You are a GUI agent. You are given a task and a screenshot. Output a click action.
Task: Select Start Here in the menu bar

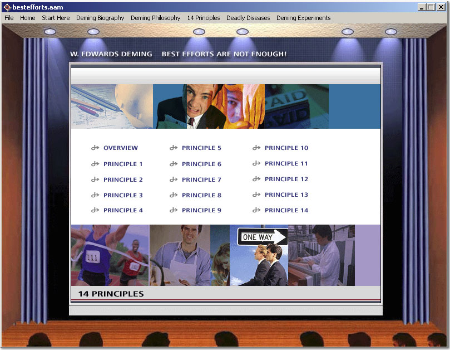pos(56,18)
